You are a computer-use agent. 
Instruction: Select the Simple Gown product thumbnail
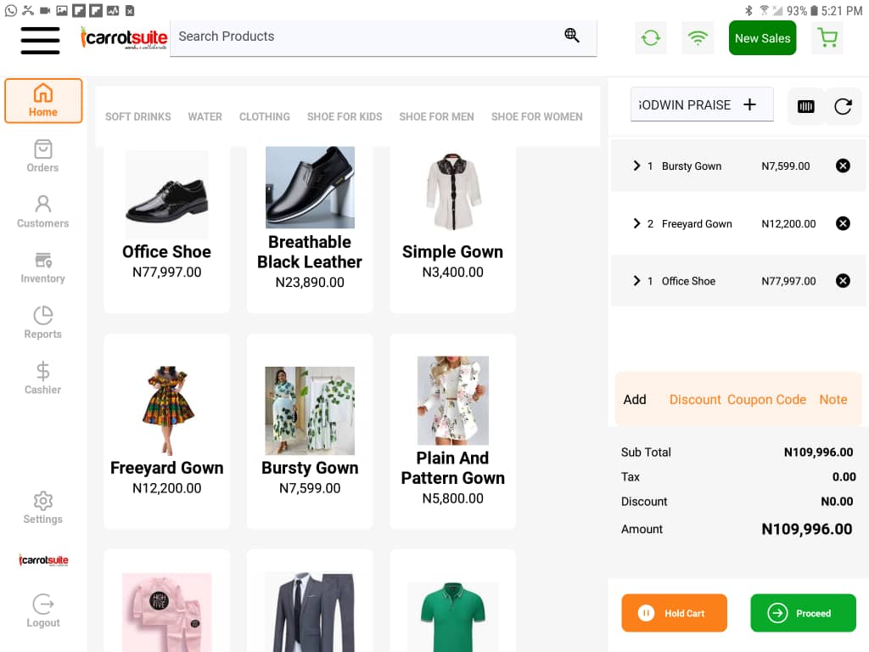(x=452, y=191)
